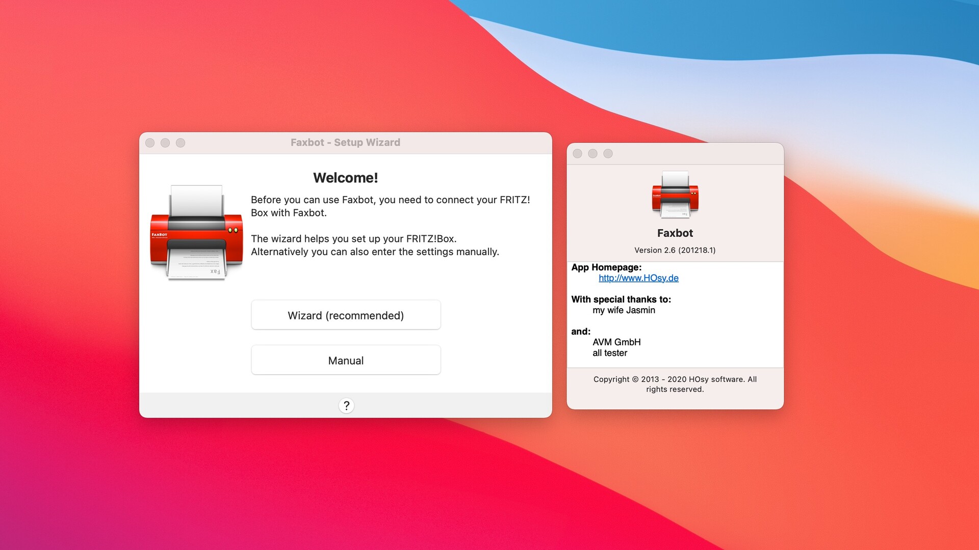Minimize the Faxbot Setup Wizard window
Screen dimensions: 979x550
click(x=165, y=143)
